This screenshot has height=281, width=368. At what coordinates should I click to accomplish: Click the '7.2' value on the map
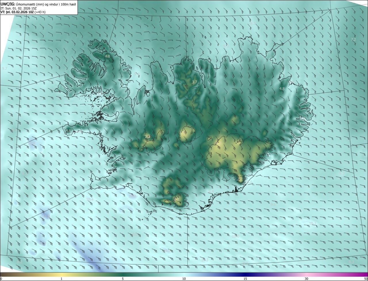click(x=354, y=39)
